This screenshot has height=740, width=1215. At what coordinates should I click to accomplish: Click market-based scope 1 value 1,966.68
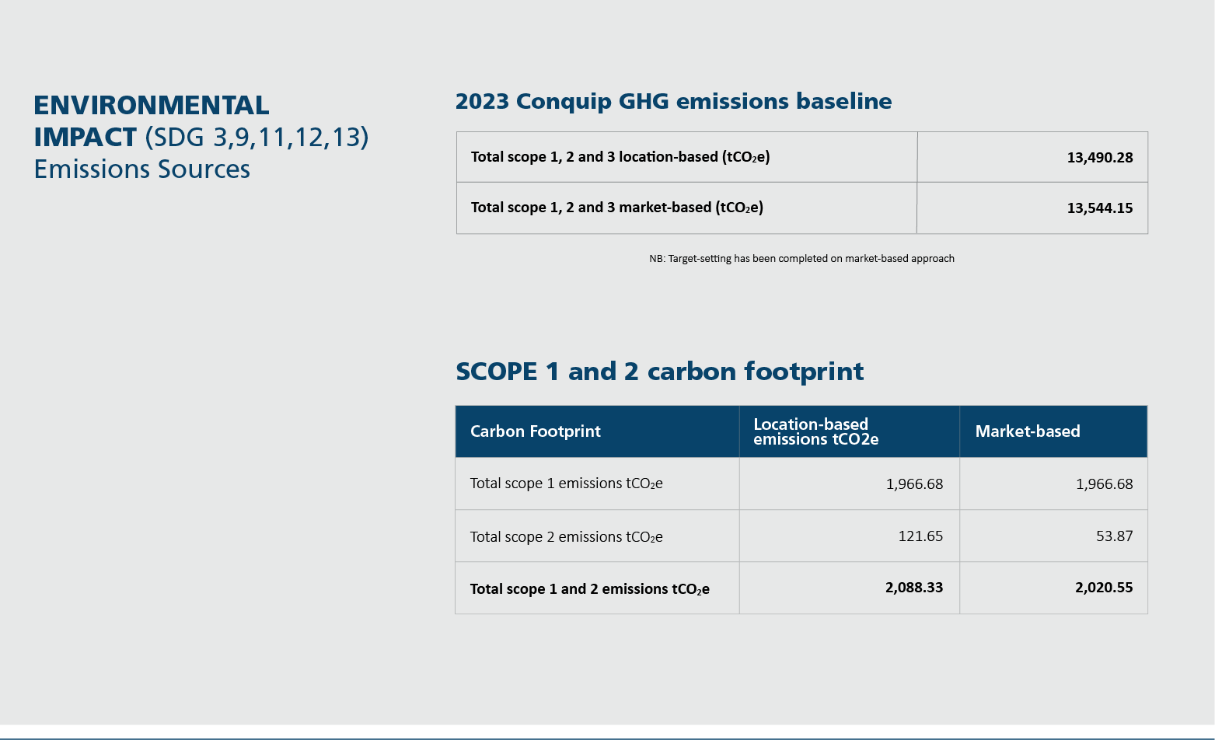pos(1104,484)
